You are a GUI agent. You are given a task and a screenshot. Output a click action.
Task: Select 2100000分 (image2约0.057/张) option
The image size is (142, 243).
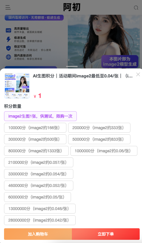pos(39,162)
